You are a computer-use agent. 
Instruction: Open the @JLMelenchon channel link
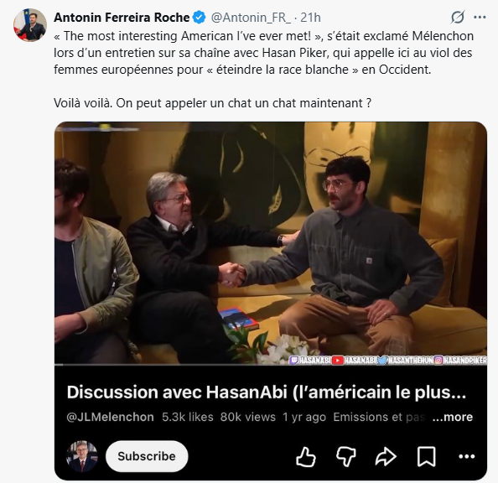[110, 417]
